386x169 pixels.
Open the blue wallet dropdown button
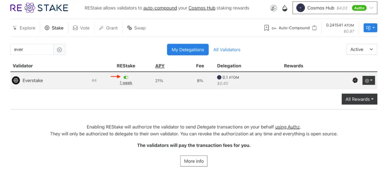point(370,28)
